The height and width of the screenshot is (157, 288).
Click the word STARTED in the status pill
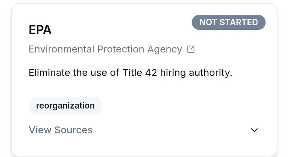(239, 22)
